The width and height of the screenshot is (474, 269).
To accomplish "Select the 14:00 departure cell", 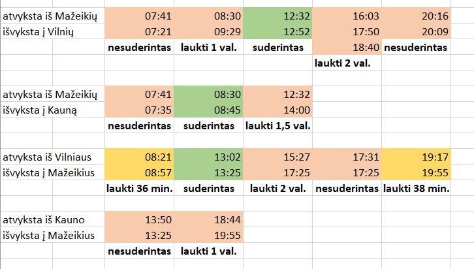I will pyautogui.click(x=277, y=110).
